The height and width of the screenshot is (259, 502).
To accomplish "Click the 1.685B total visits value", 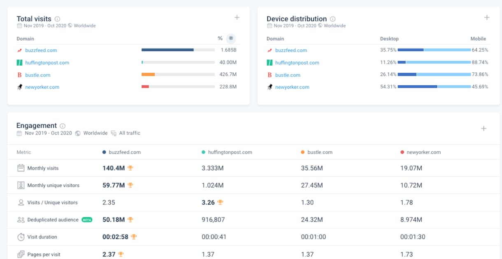I will (x=229, y=50).
